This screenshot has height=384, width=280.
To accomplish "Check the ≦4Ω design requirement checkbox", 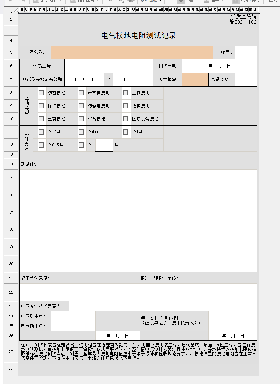I will [81, 132].
